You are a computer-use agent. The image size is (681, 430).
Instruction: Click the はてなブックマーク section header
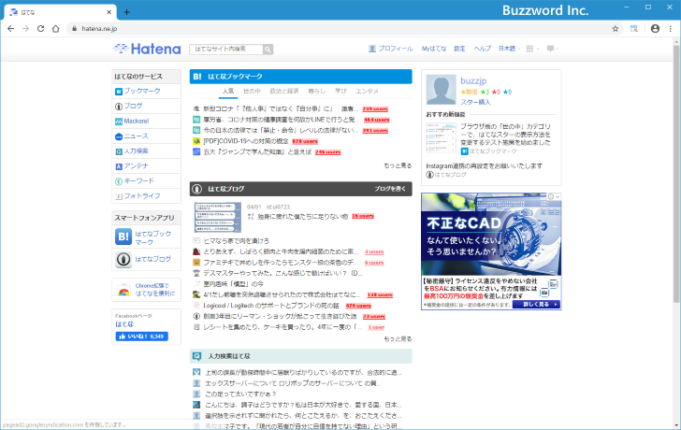(x=300, y=77)
